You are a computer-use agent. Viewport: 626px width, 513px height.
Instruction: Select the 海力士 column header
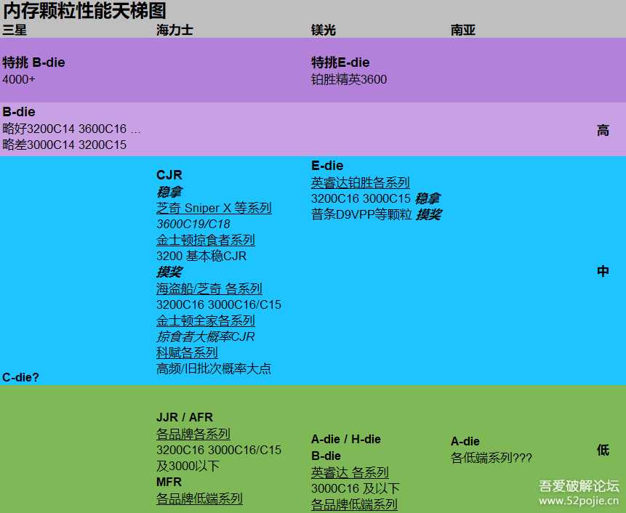point(174,30)
